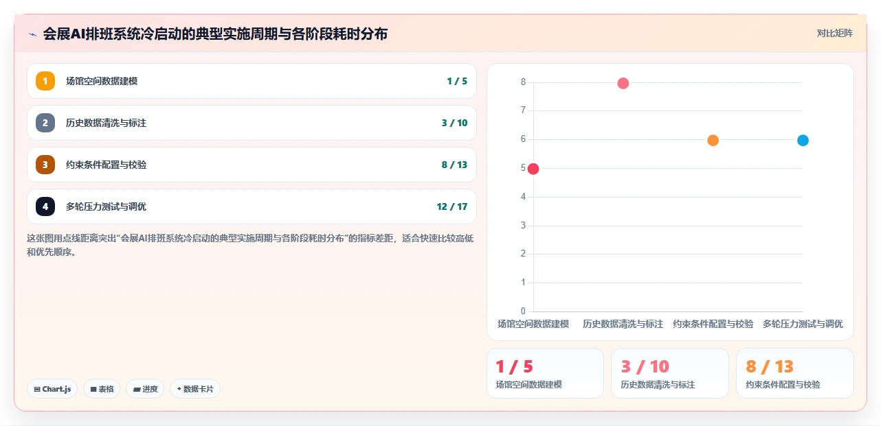This screenshot has width=881, height=426.
Task: Select the 表格 tag chip
Action: [x=102, y=389]
